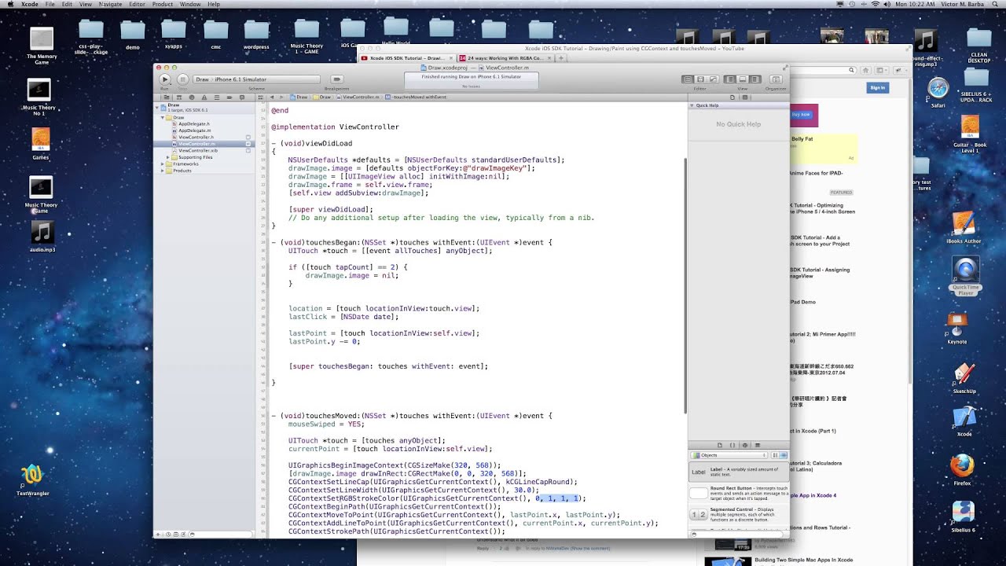Open AppDelegate.h in the navigator

(194, 124)
